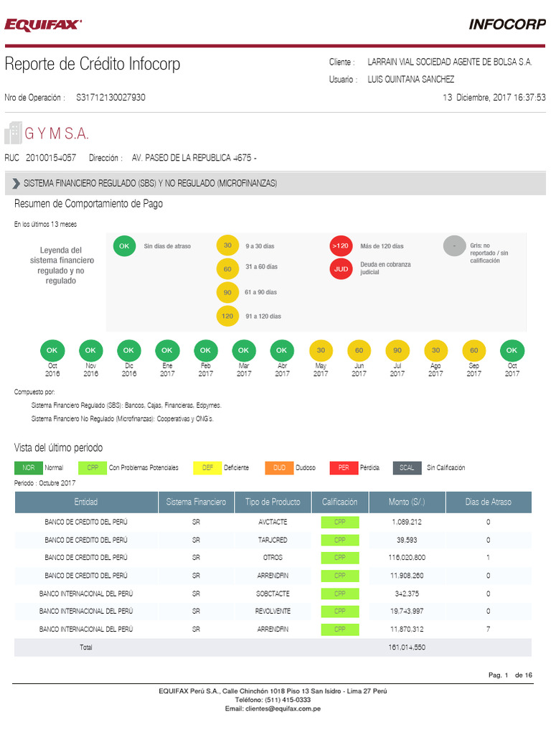Click the amount 342,375
Screen dimensions: 551x735
tap(407, 594)
